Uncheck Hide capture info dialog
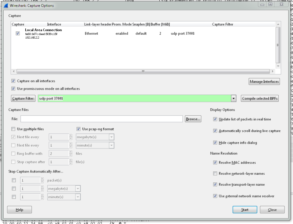Image resolution: width=293 pixels, height=224 pixels. tap(215, 143)
